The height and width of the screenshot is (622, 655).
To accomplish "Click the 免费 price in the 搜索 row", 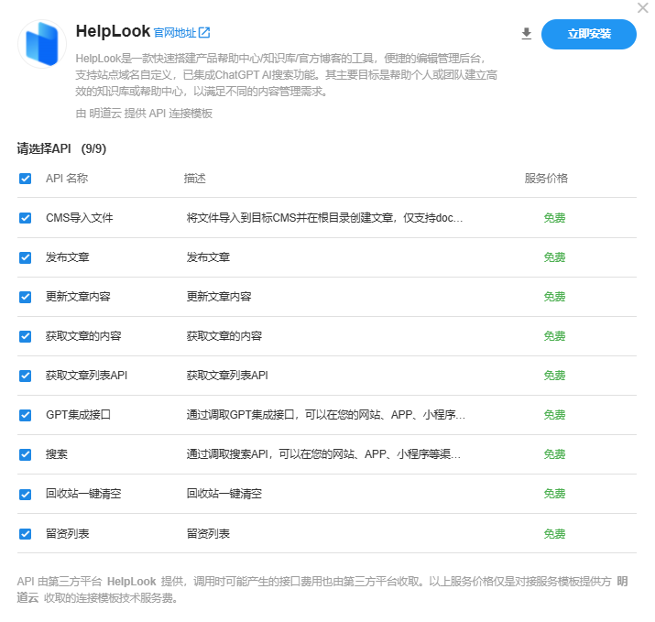I will click(x=554, y=454).
